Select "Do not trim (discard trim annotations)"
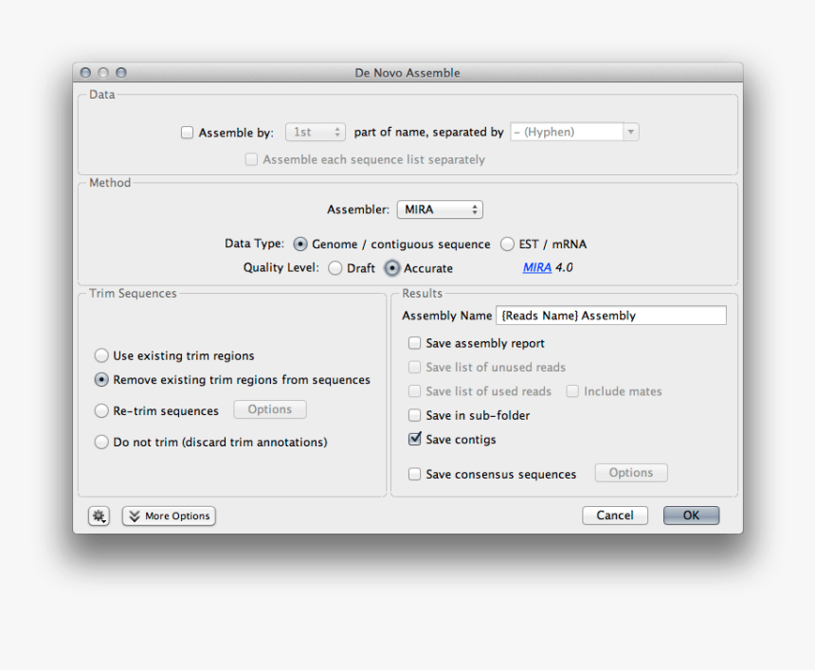This screenshot has height=670, width=815. [x=101, y=442]
